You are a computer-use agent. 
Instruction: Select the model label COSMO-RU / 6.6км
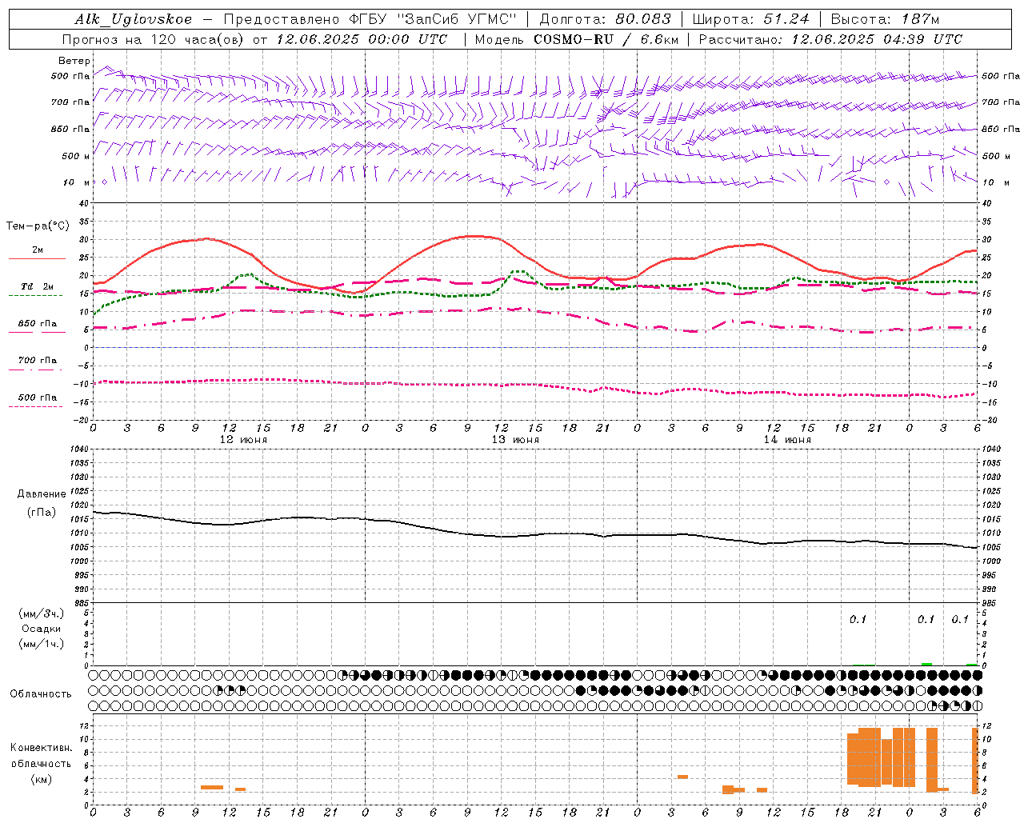tap(606, 39)
